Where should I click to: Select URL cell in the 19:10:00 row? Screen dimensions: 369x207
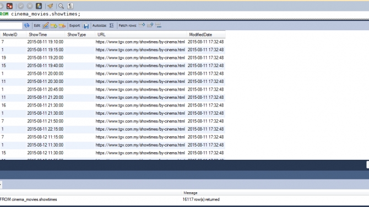click(x=140, y=42)
